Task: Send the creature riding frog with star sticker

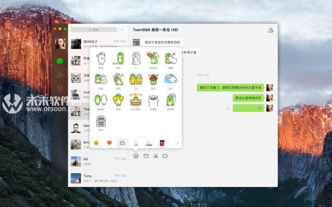Action: pos(118,79)
